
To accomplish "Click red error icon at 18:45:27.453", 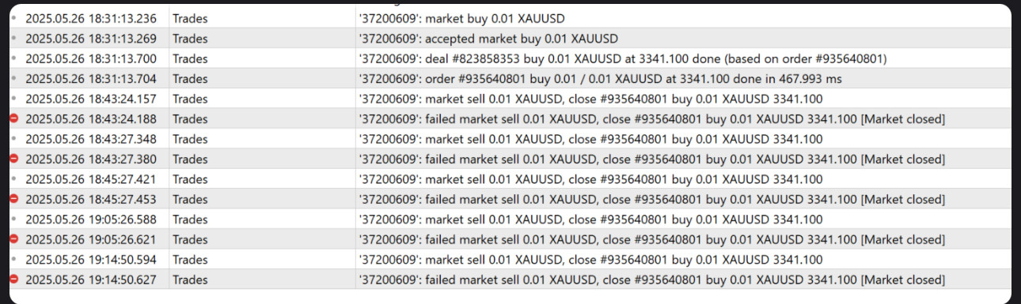I will pos(13,199).
